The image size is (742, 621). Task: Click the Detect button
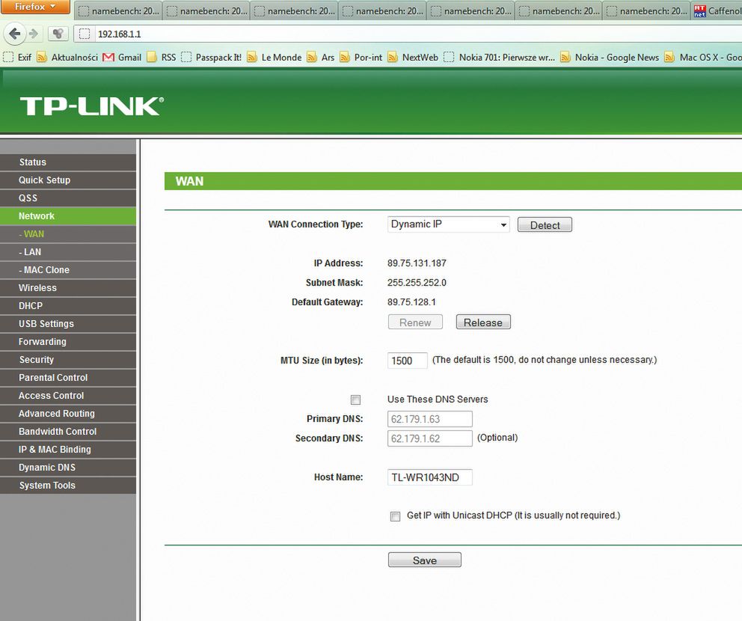[545, 224]
